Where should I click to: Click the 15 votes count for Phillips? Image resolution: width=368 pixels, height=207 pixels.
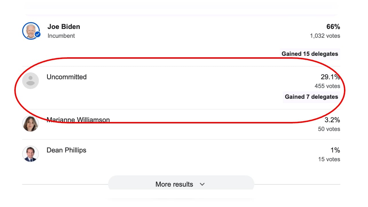(329, 159)
